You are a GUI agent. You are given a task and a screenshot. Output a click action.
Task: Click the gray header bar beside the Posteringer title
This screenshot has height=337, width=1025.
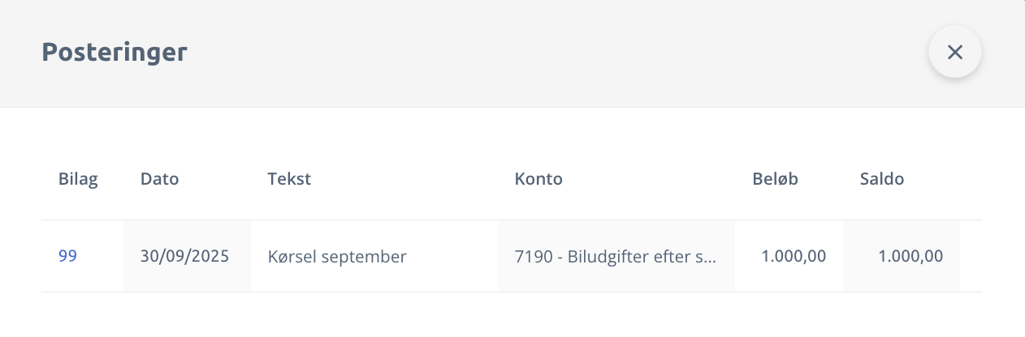(528, 53)
